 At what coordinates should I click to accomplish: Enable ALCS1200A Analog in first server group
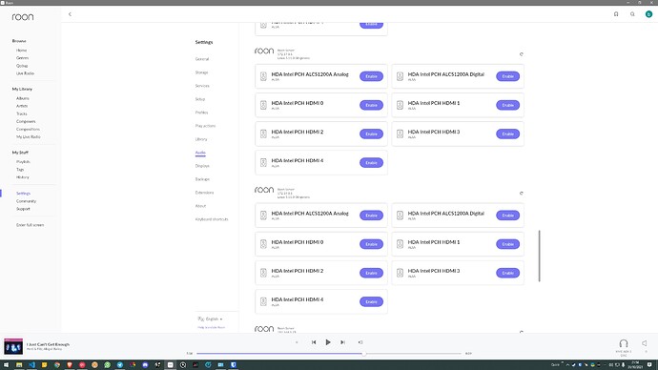[x=371, y=76]
